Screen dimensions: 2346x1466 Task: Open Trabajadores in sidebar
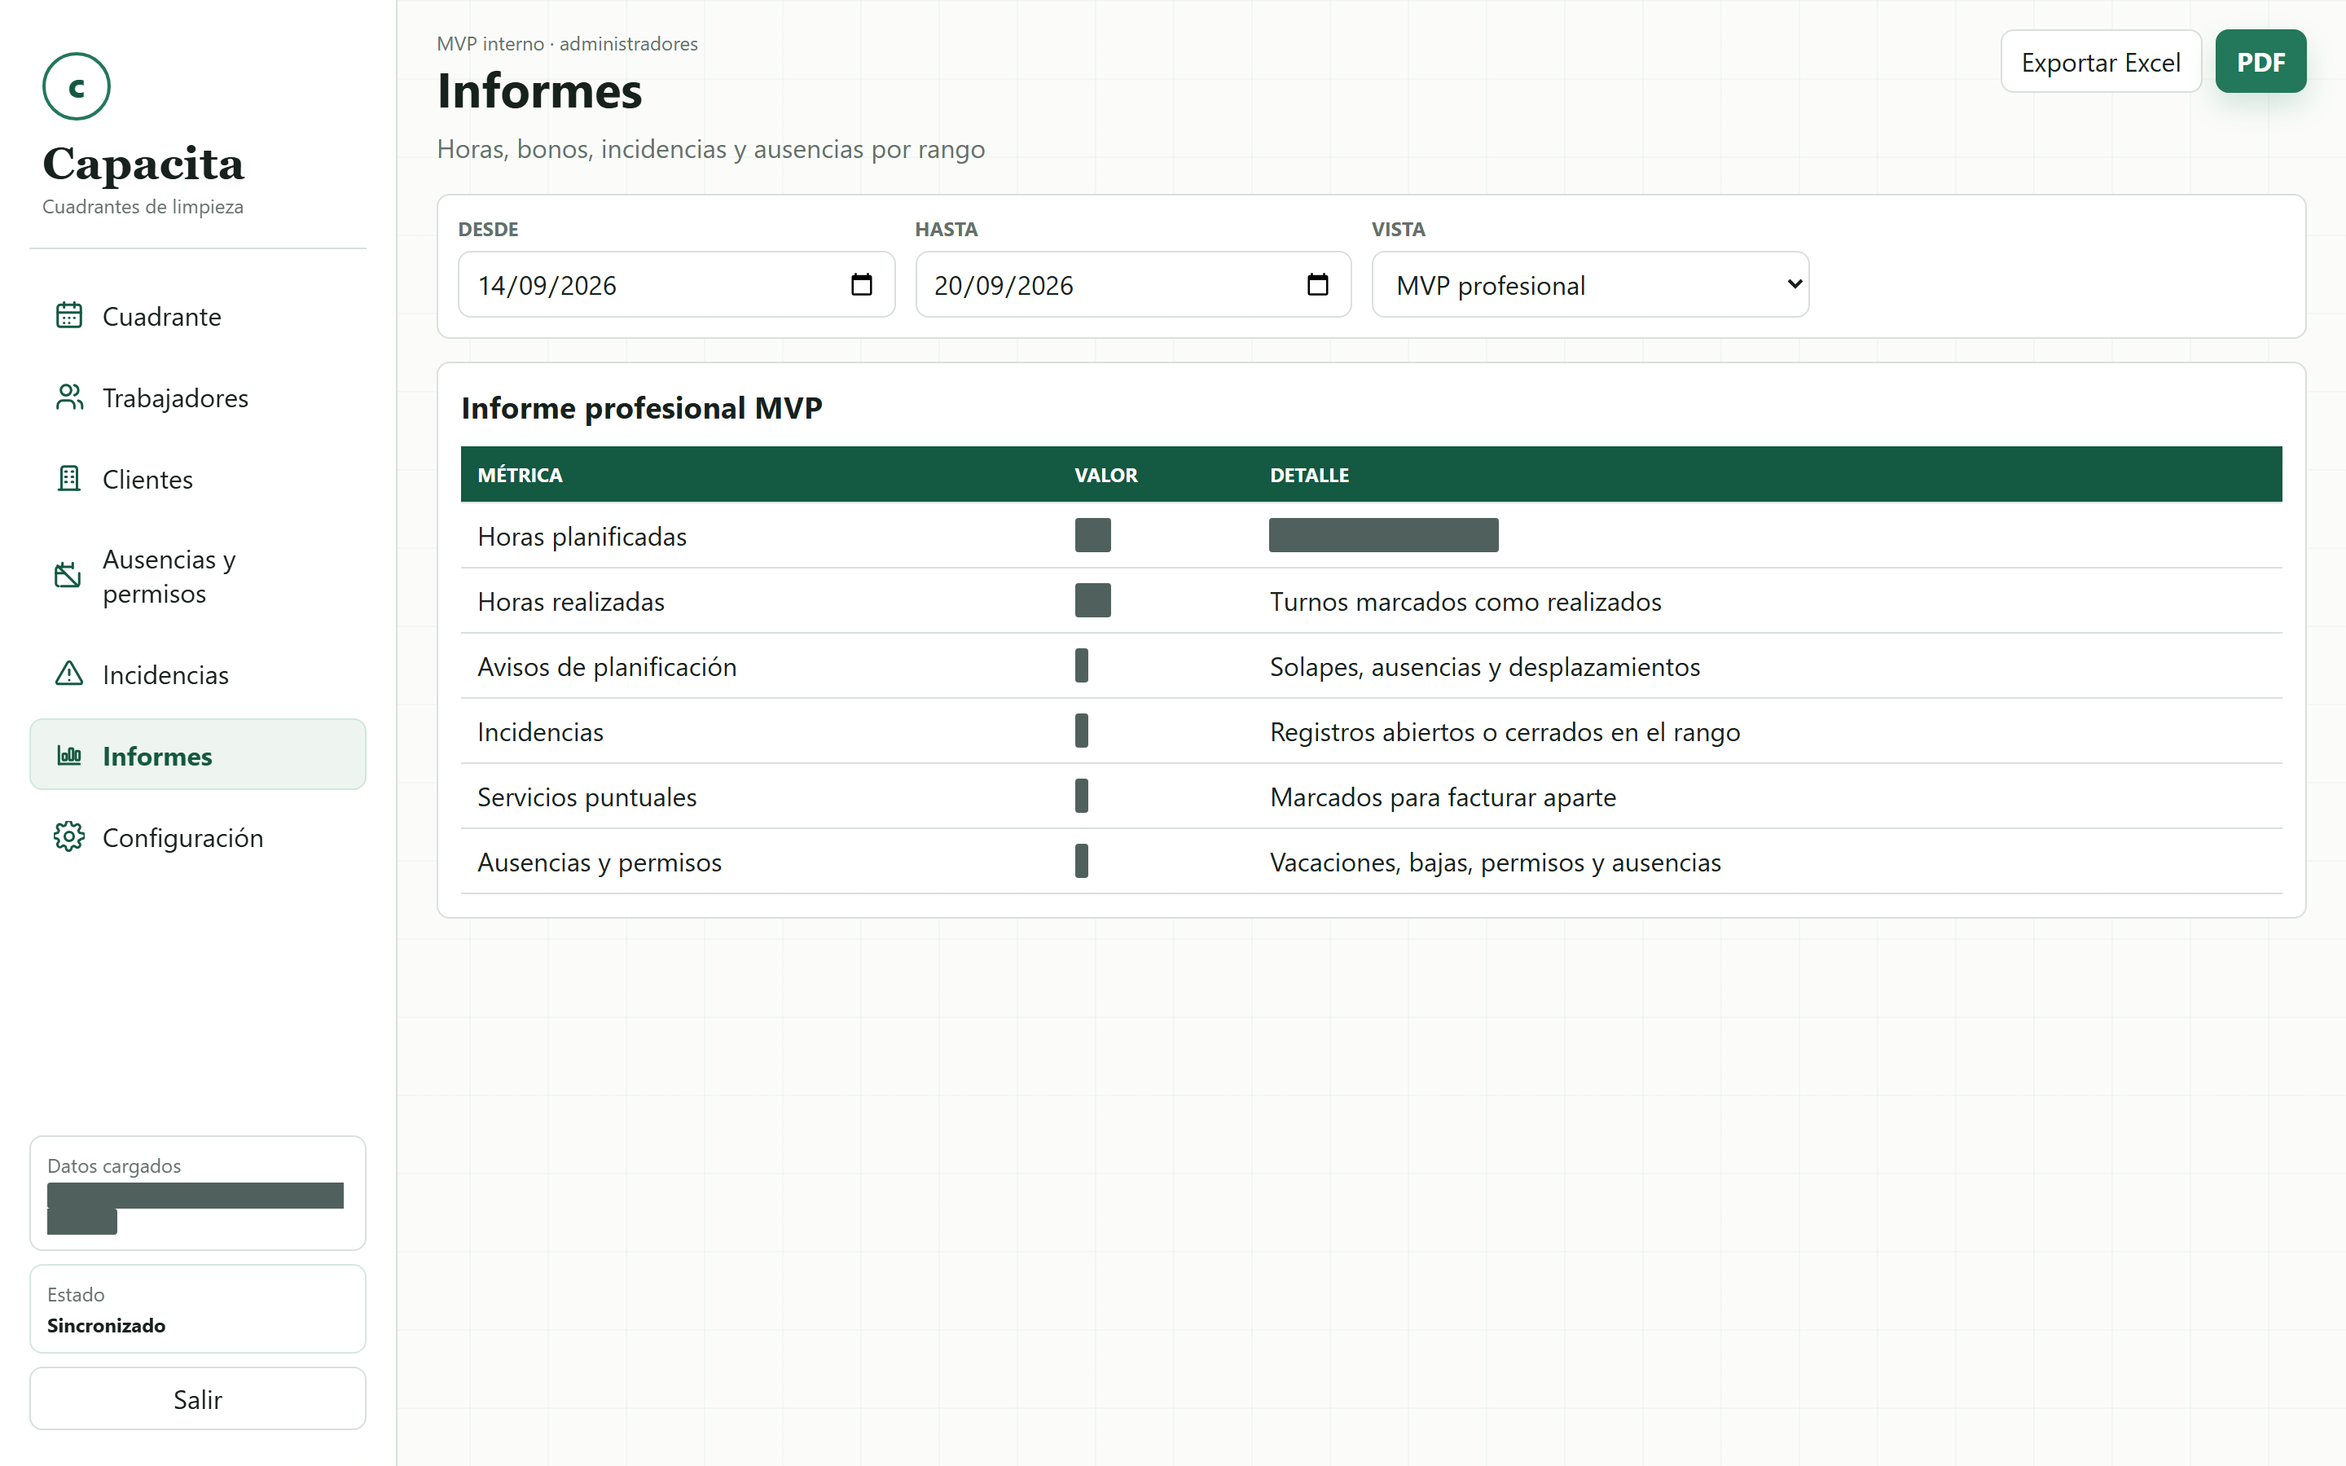click(x=198, y=397)
